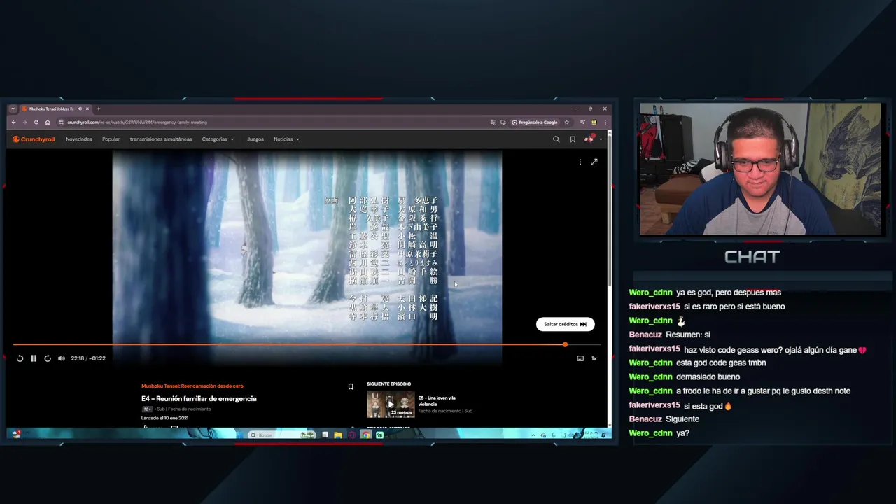This screenshot has height=504, width=896.
Task: Expand the Noticias dropdown
Action: (286, 139)
